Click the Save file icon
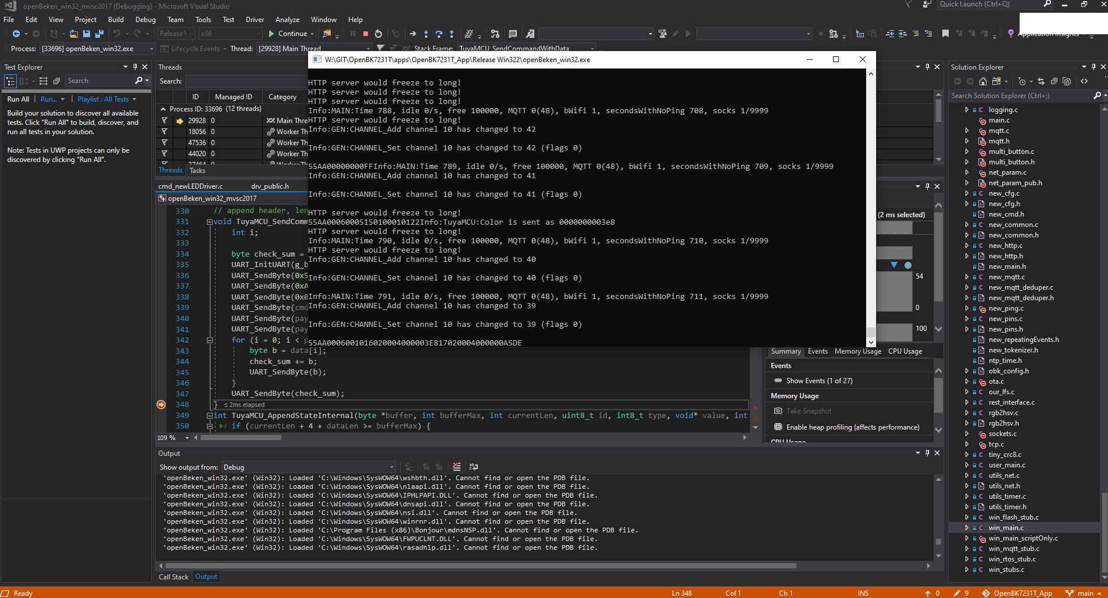 pos(87,34)
